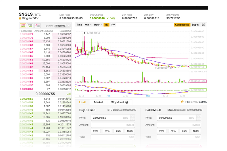Set Sell amount to 25%

[x=162, y=131]
